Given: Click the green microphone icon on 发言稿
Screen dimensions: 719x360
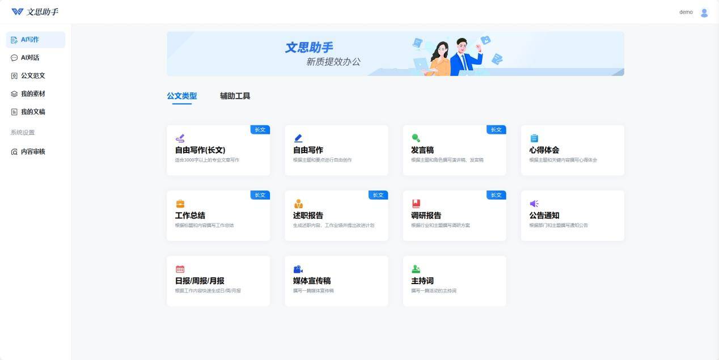Looking at the screenshot, I should [x=416, y=138].
